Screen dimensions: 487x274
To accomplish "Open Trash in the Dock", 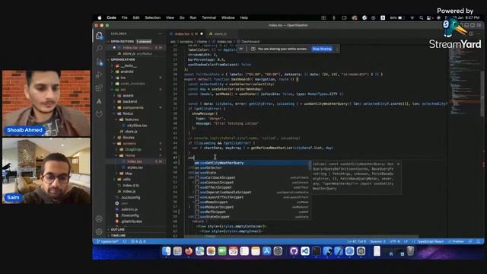I will pos(410,251).
